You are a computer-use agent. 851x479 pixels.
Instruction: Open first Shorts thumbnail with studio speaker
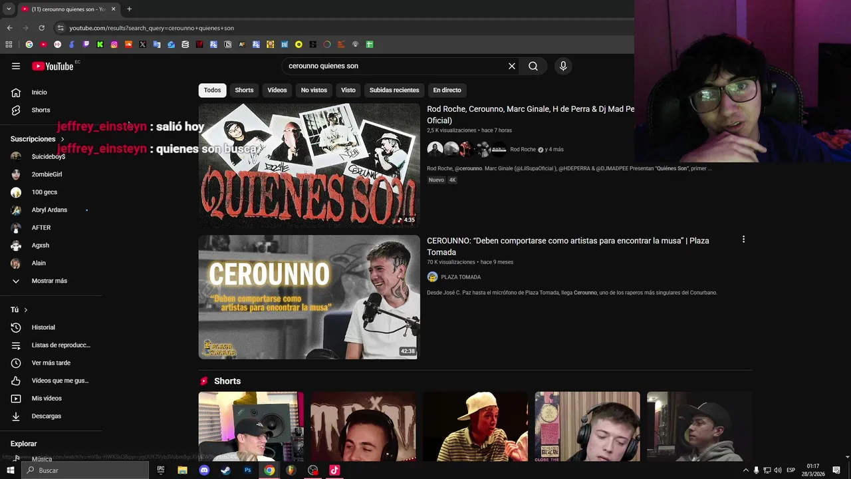[251, 426]
